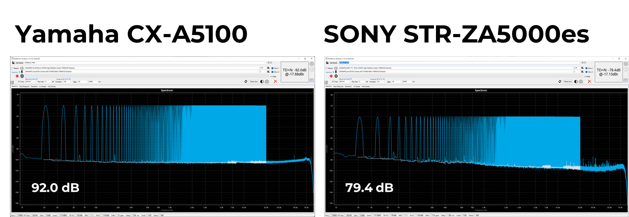Open settings gear in the SONY analyzer window
Image resolution: width=629 pixels, height=217 pixels.
[x=626, y=64]
